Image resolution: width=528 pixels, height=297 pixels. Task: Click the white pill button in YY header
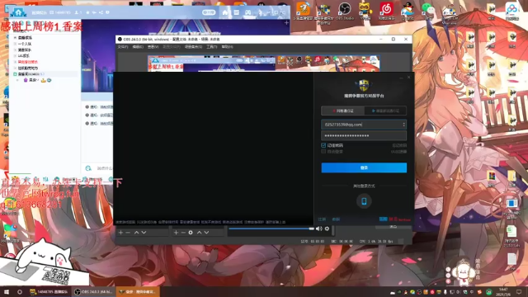coord(209,12)
